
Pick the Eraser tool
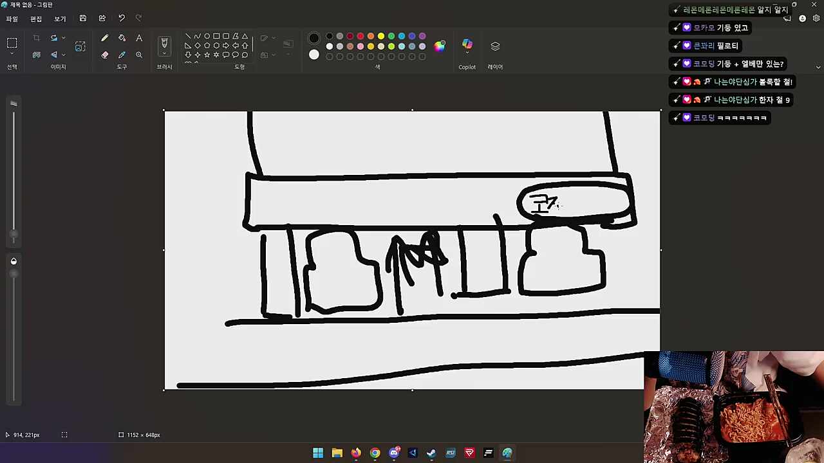(105, 55)
